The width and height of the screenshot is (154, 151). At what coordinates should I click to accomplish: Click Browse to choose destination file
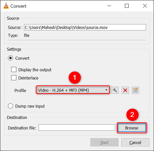click(132, 128)
